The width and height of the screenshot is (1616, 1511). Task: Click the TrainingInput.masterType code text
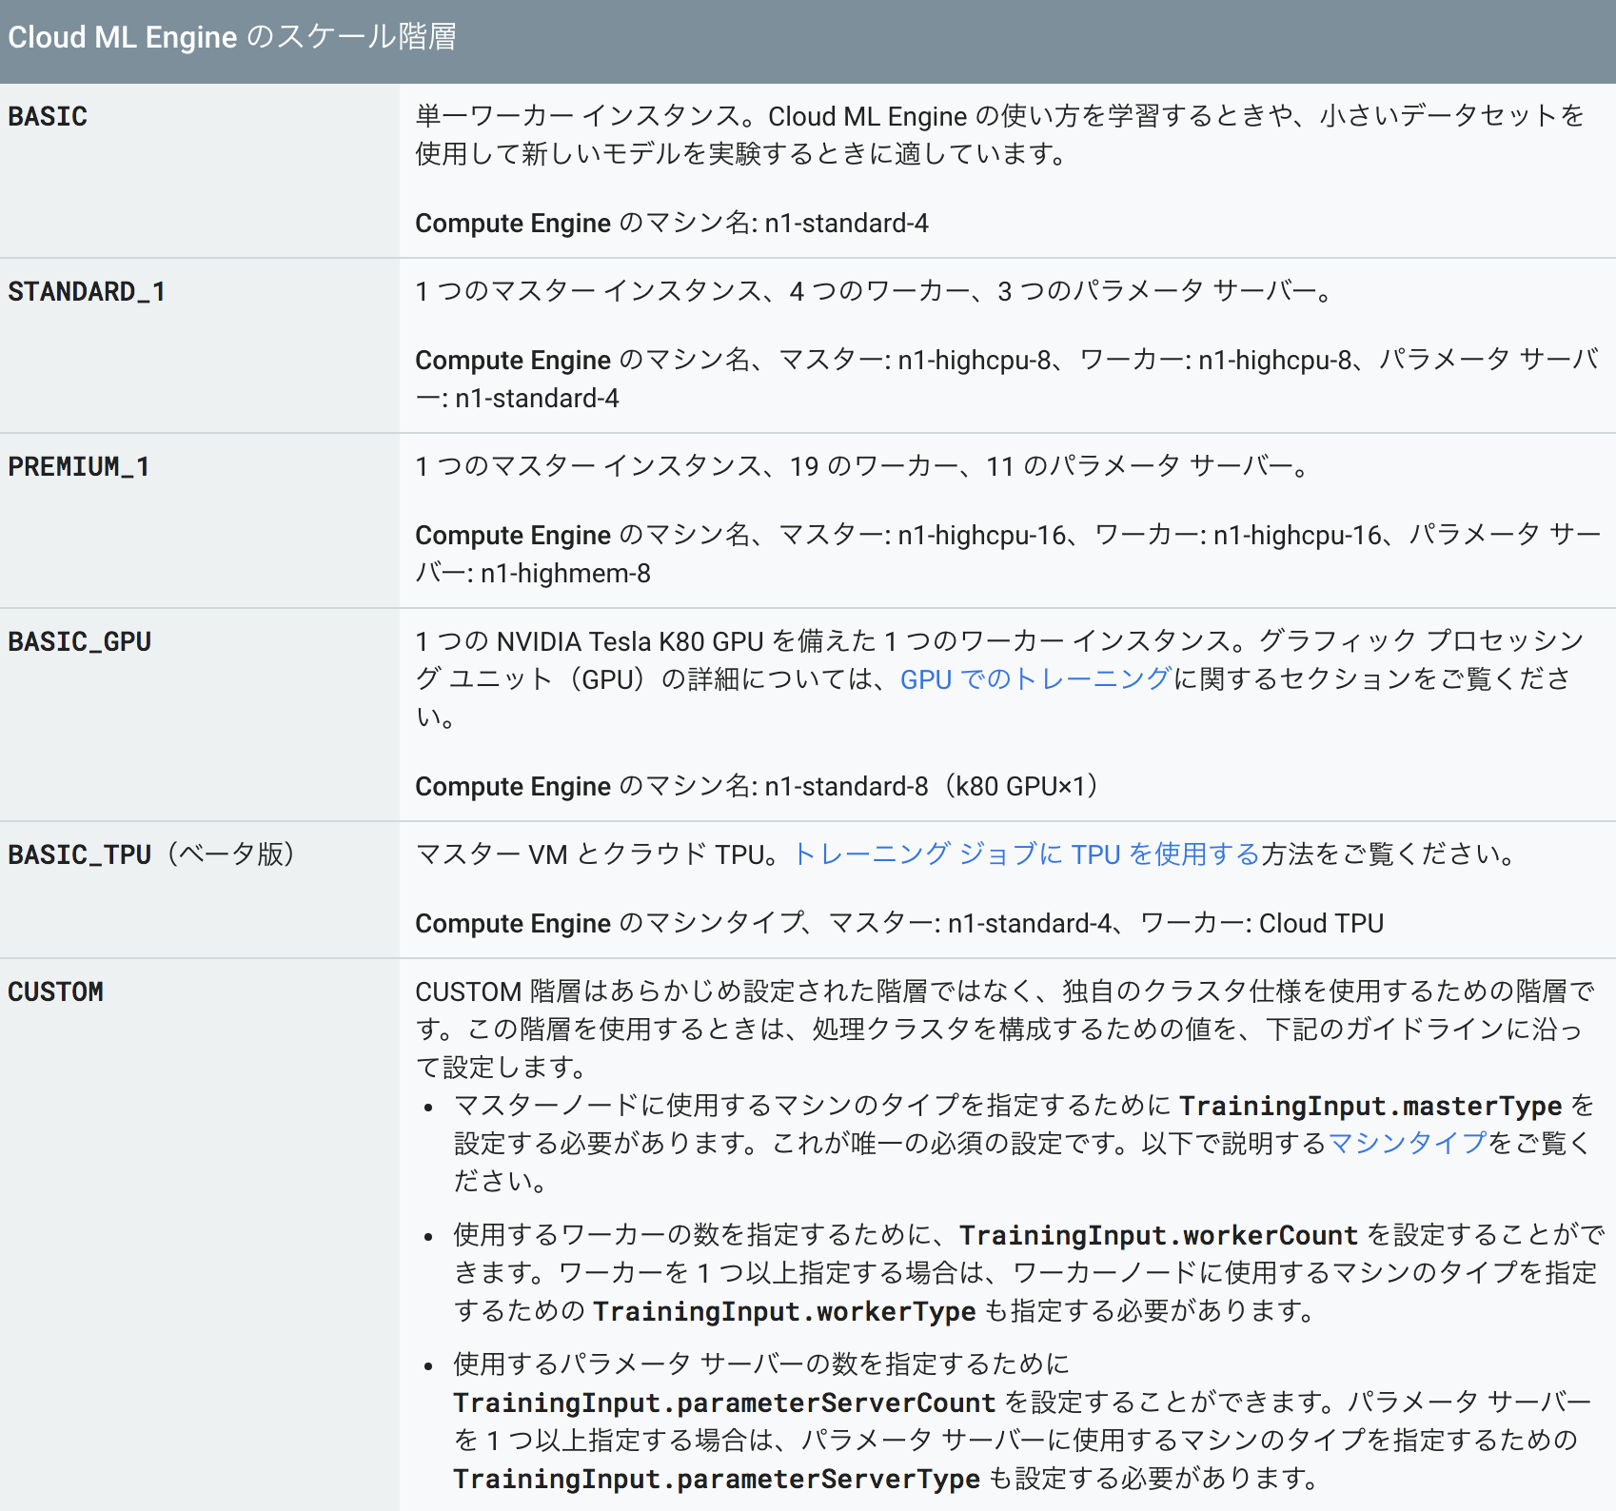point(1370,1106)
